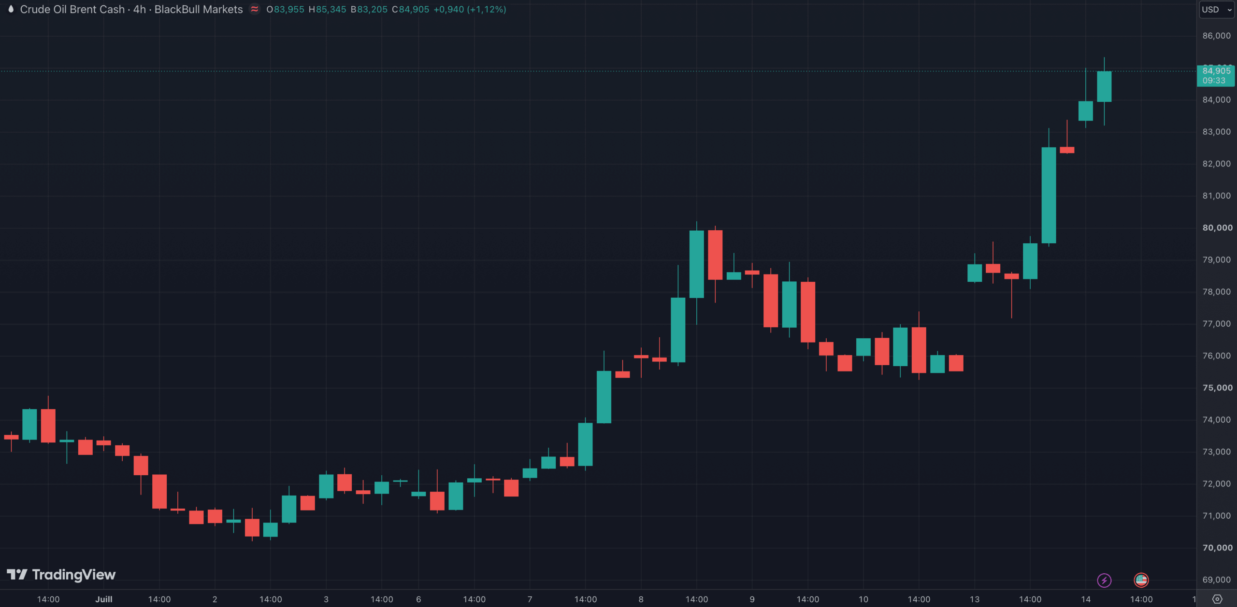Expand the USD currency dropdown
This screenshot has width=1237, height=607.
pyautogui.click(x=1216, y=10)
